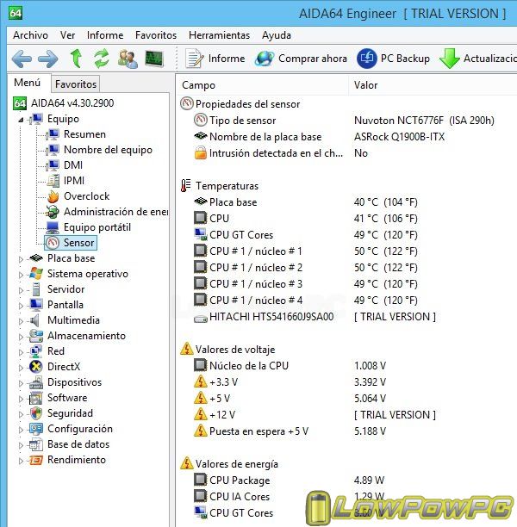Click the green up arrow icon
The height and width of the screenshot is (527, 517).
point(76,59)
